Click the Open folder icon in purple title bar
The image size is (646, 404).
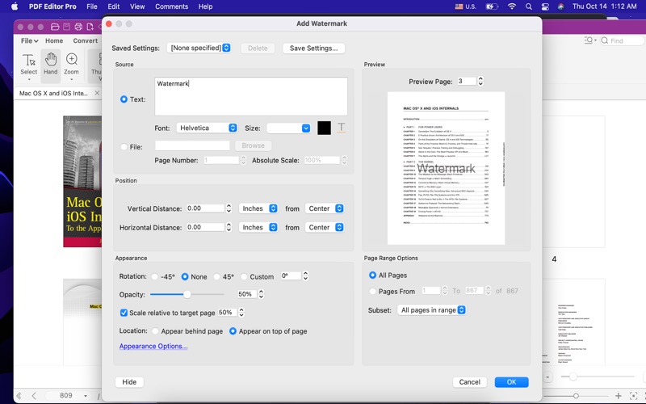[x=55, y=27]
